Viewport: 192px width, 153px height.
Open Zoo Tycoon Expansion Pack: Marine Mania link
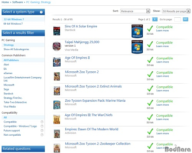tap(95, 101)
